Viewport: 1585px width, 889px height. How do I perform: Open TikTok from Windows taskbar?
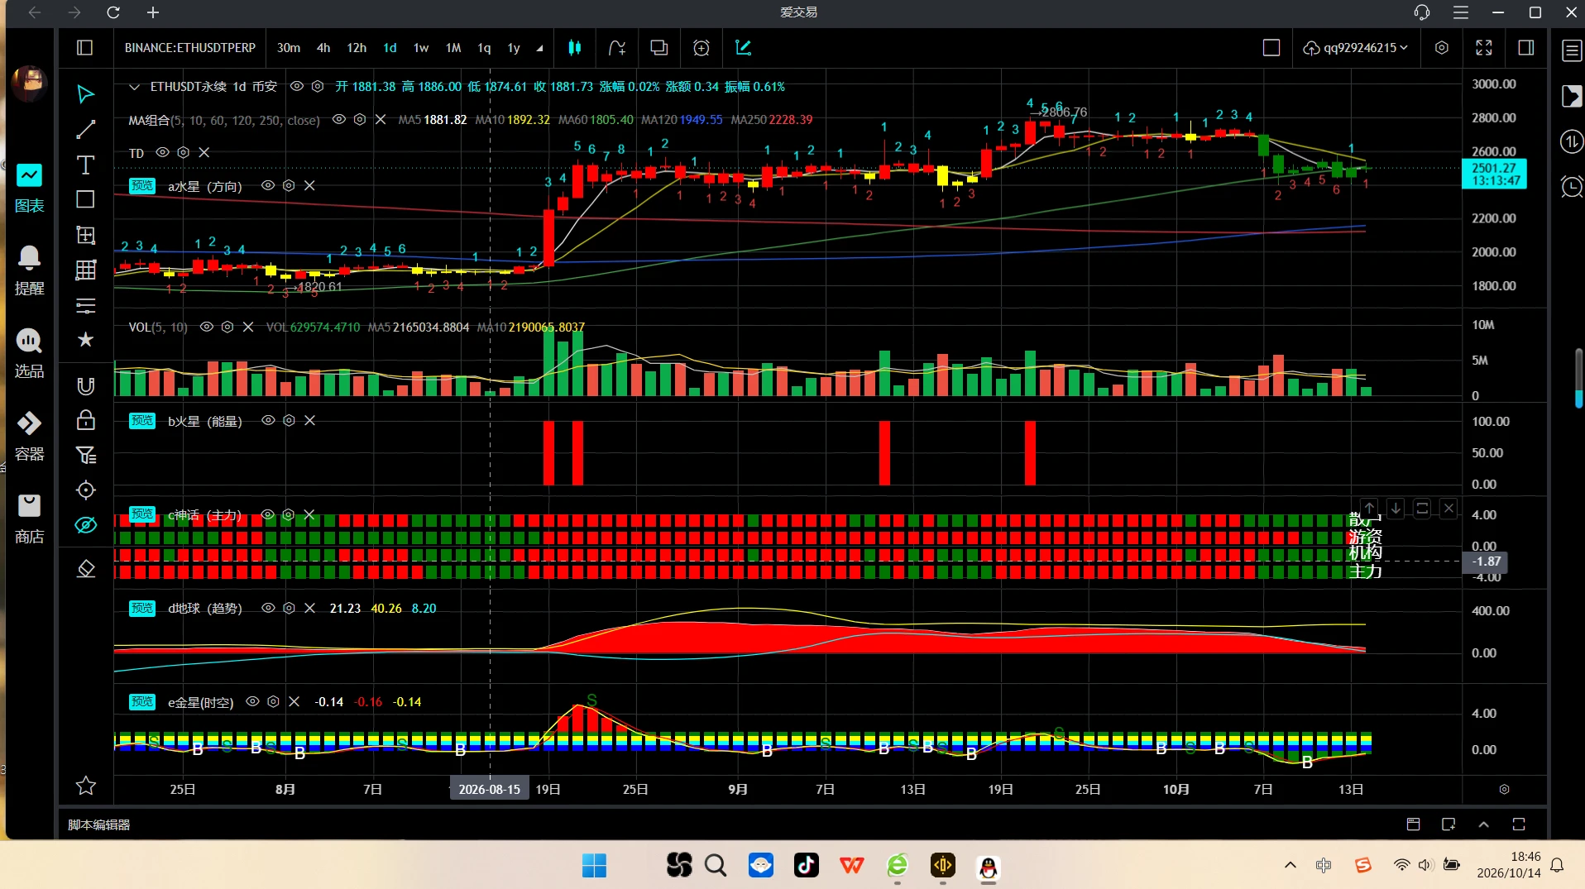coord(806,866)
